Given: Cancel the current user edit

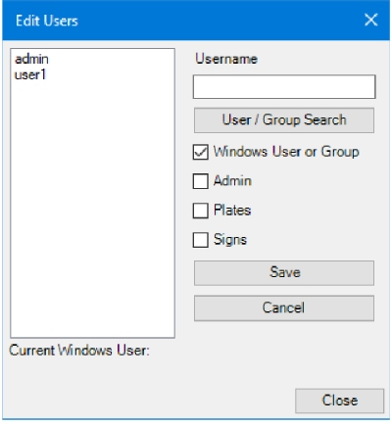Looking at the screenshot, I should pos(284,308).
